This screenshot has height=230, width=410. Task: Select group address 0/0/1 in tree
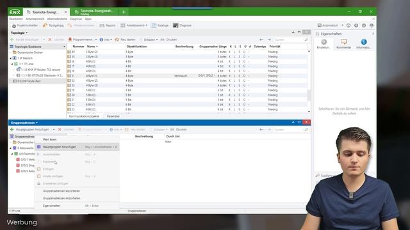point(25,160)
